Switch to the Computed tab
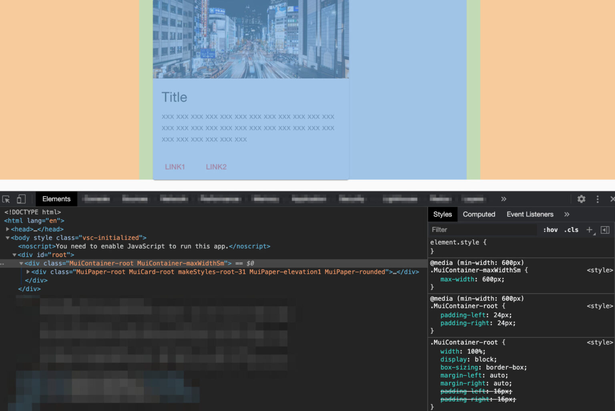Screen dimensions: 615x411 pos(479,214)
